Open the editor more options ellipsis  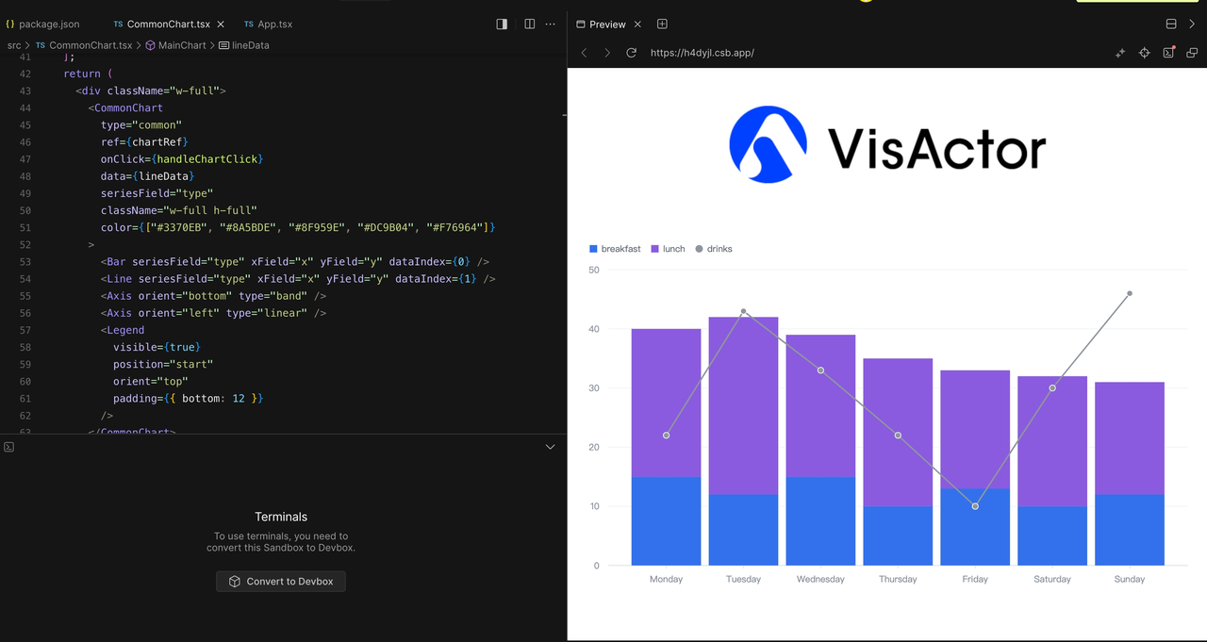pyautogui.click(x=551, y=25)
